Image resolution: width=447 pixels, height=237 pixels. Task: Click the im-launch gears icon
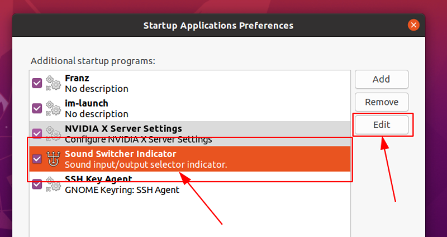53,108
